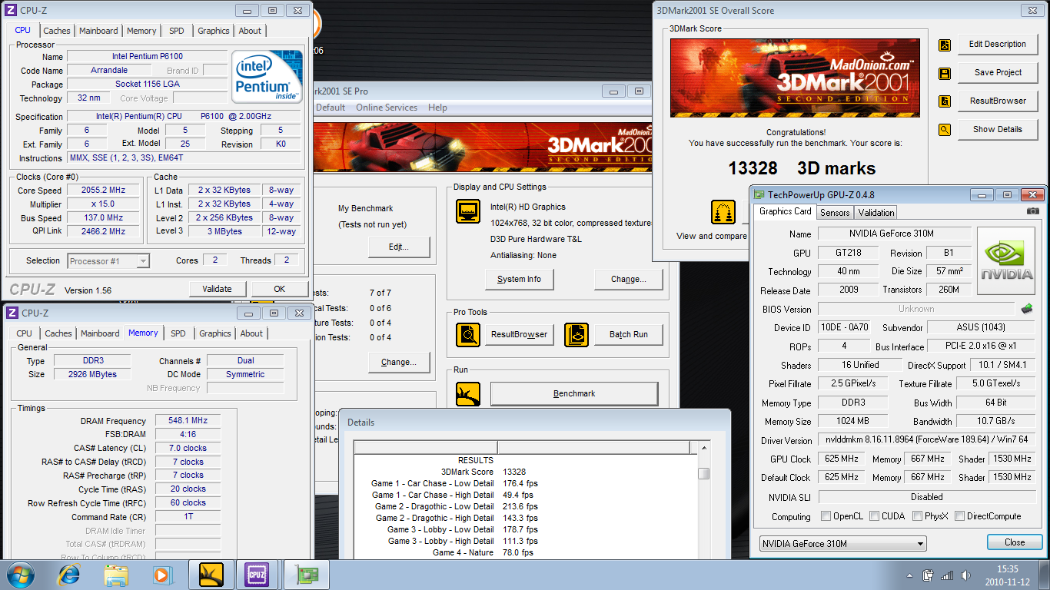This screenshot has width=1050, height=590.
Task: Toggle the CUDA checkbox in GPU-Z
Action: tap(875, 516)
